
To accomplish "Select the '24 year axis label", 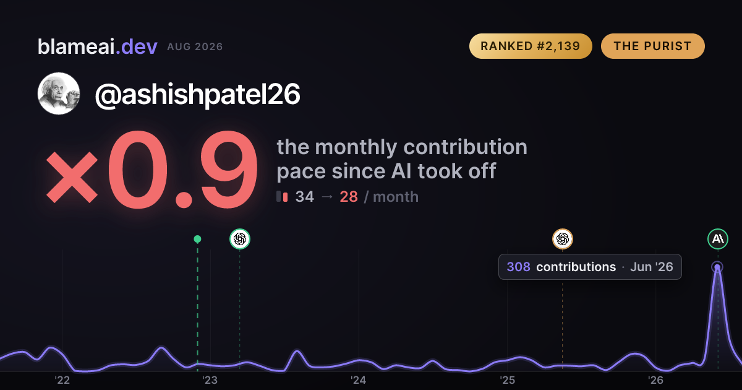I will click(359, 380).
